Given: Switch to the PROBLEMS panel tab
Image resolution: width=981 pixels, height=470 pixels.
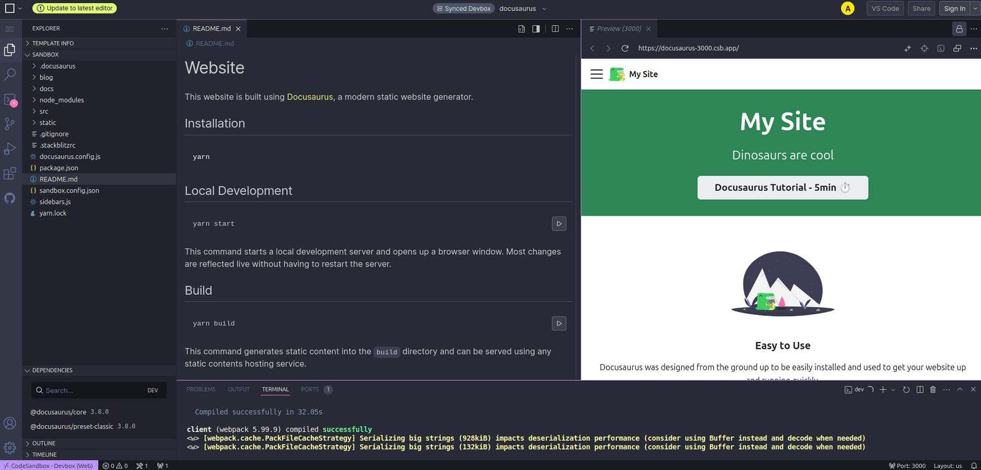Looking at the screenshot, I should pos(201,390).
